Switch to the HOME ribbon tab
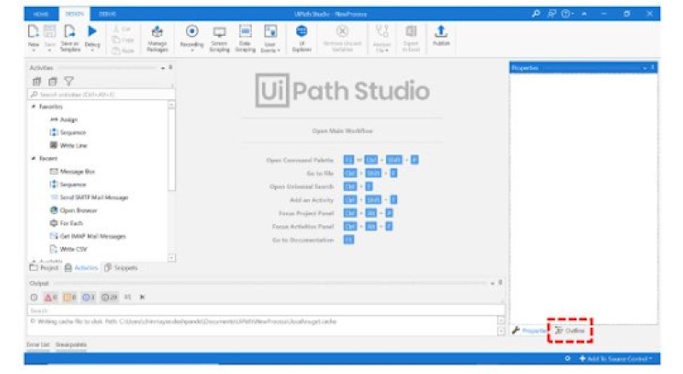This screenshot has width=683, height=374. (41, 14)
